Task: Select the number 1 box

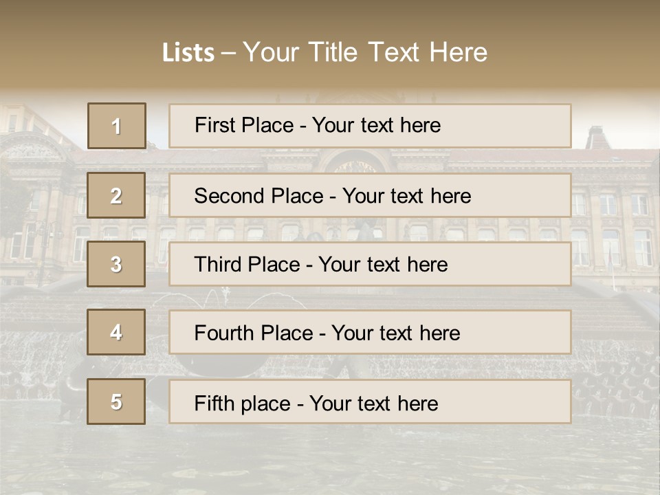Action: click(x=116, y=126)
